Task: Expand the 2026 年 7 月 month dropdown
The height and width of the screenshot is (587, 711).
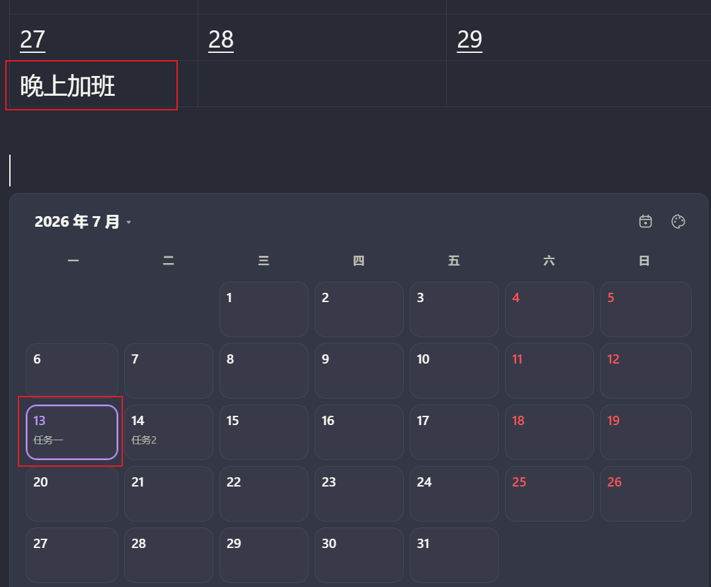Action: pos(83,222)
